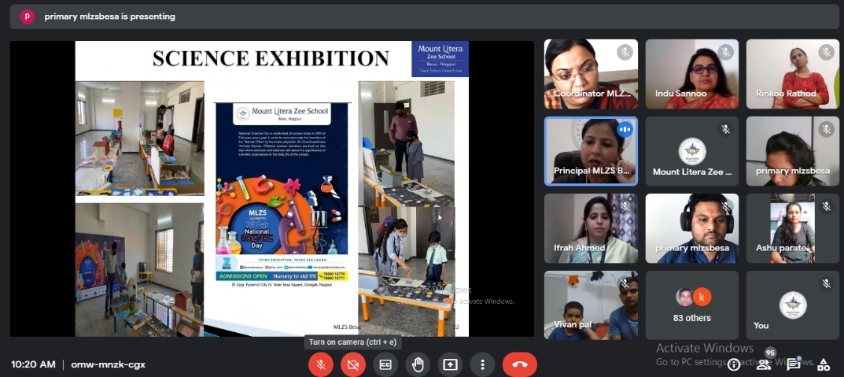The width and height of the screenshot is (844, 377).
Task: Unmute your microphone
Action: [x=321, y=364]
